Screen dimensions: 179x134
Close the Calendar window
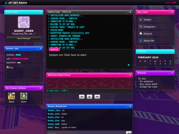coord(172,52)
